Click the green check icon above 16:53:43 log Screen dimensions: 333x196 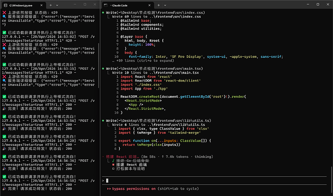4,97
